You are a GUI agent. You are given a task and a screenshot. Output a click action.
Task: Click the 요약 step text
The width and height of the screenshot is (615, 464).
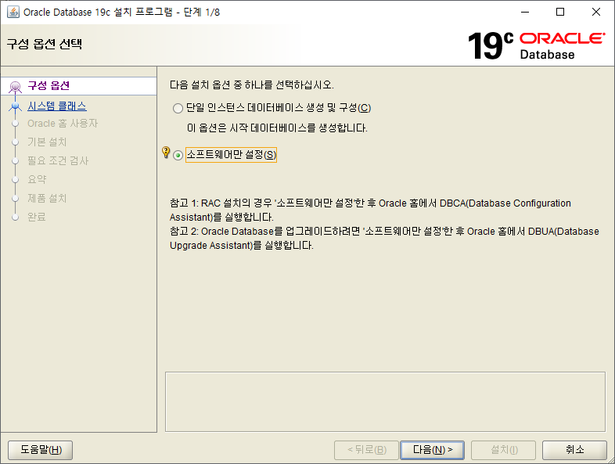37,179
